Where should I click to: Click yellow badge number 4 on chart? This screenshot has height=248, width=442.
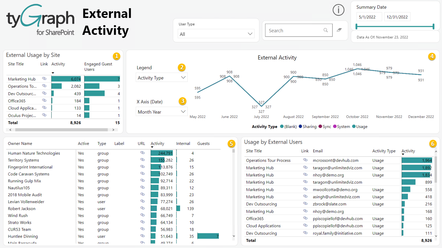pos(431,57)
